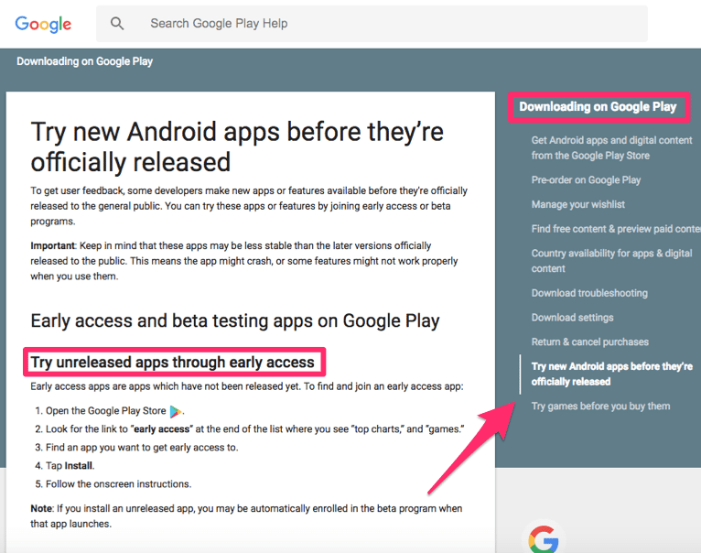Image resolution: width=701 pixels, height=553 pixels.
Task: Click the Google logo in the header
Action: pos(43,24)
